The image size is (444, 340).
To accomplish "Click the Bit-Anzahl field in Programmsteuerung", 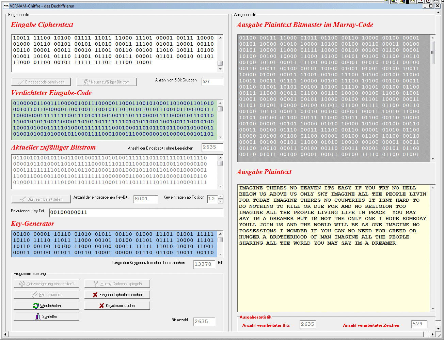I will [204, 322].
